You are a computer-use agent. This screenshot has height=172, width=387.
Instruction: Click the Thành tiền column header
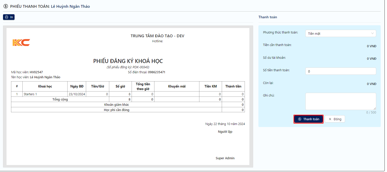click(233, 86)
